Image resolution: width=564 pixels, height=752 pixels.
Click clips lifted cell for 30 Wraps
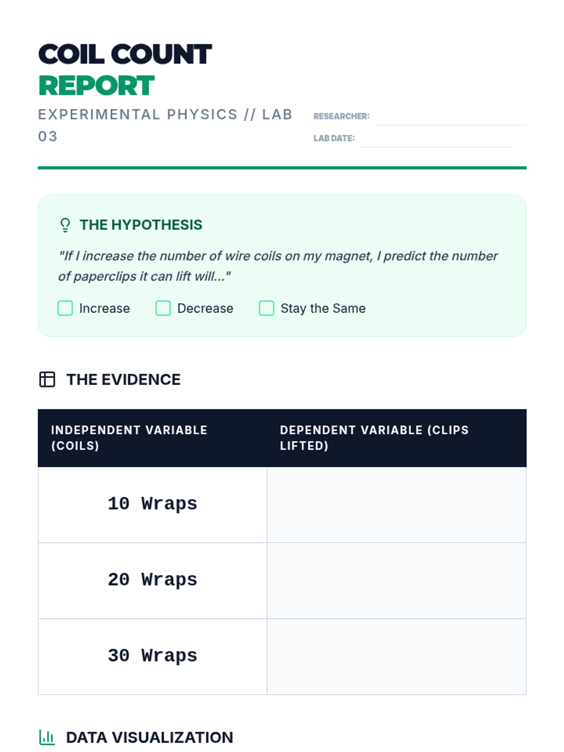point(396,657)
